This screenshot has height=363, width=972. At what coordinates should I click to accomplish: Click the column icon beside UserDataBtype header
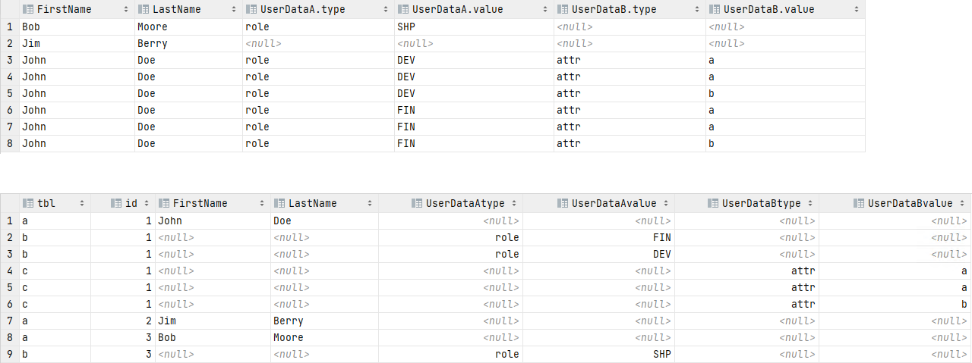tap(713, 203)
